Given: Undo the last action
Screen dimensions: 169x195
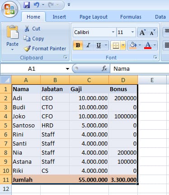Looking at the screenshot, I should pyautogui.click(x=37, y=5).
